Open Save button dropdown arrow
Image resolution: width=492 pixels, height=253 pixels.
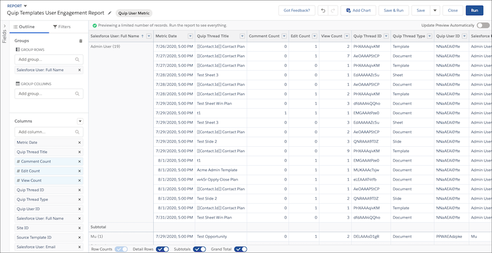click(435, 10)
